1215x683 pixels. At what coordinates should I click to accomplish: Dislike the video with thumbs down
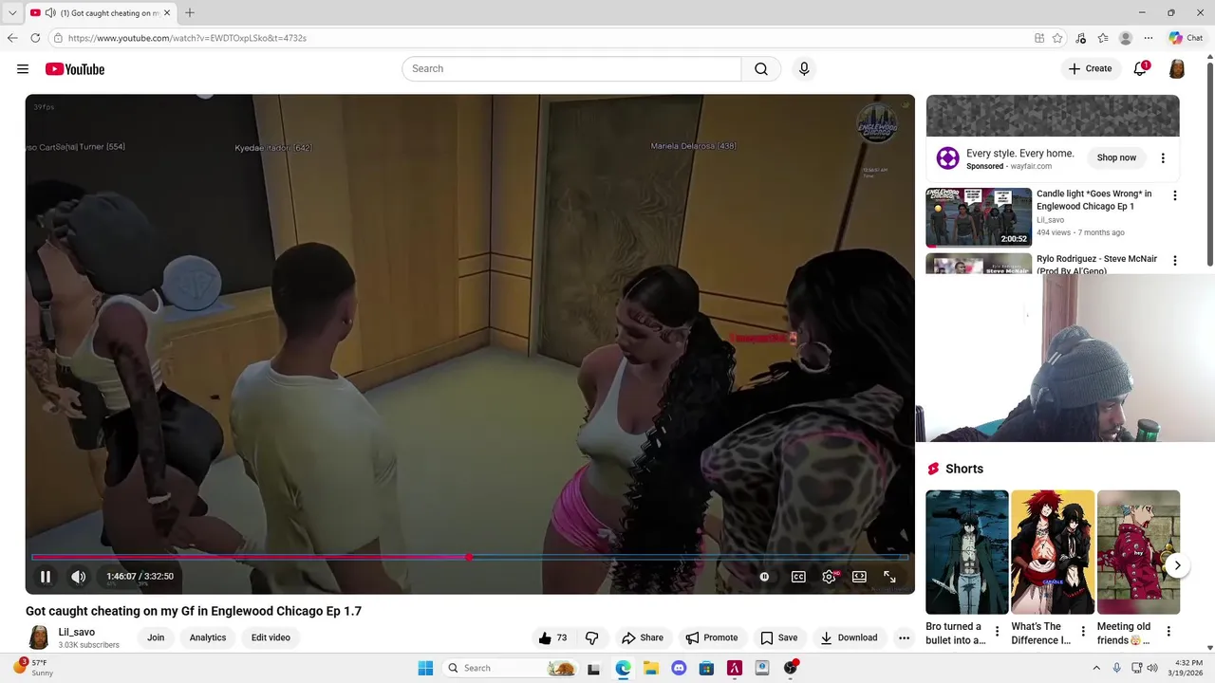(x=591, y=637)
